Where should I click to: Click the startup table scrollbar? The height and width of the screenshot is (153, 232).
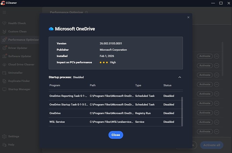pyautogui.click(x=182, y=111)
